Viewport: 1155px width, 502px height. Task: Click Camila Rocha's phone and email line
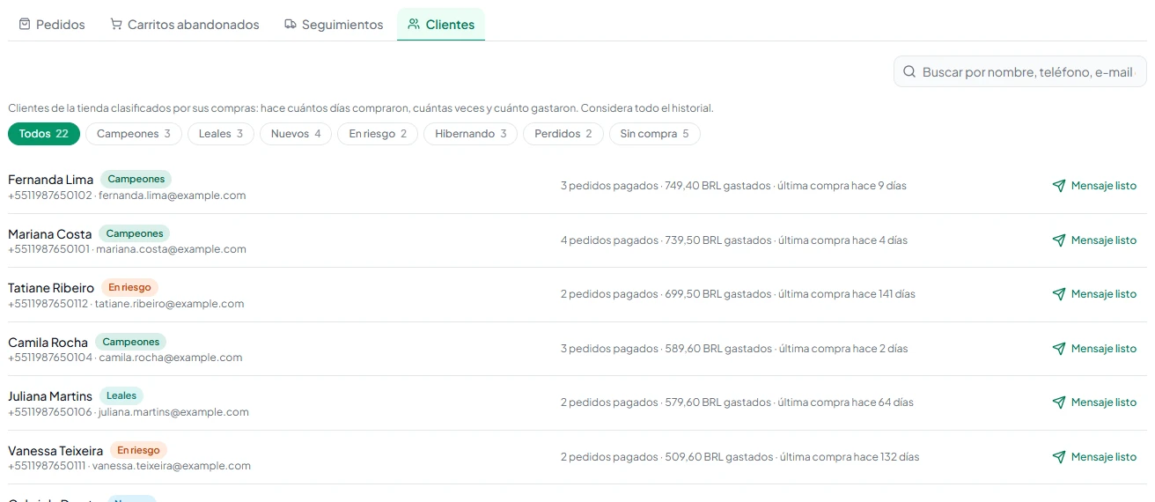coord(125,358)
